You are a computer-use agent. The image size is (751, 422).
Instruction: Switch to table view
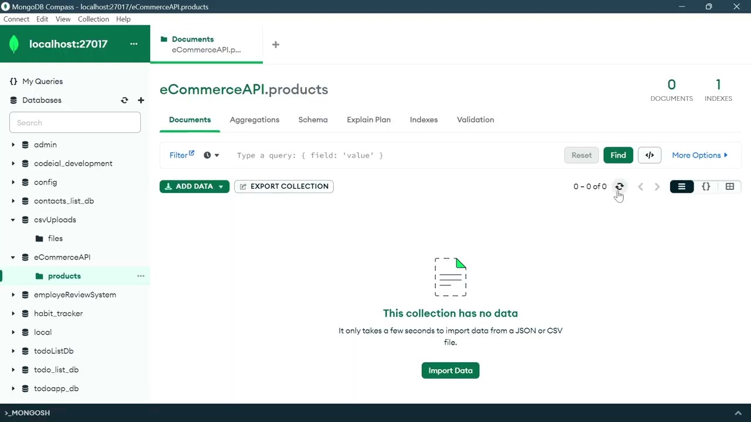tap(730, 186)
